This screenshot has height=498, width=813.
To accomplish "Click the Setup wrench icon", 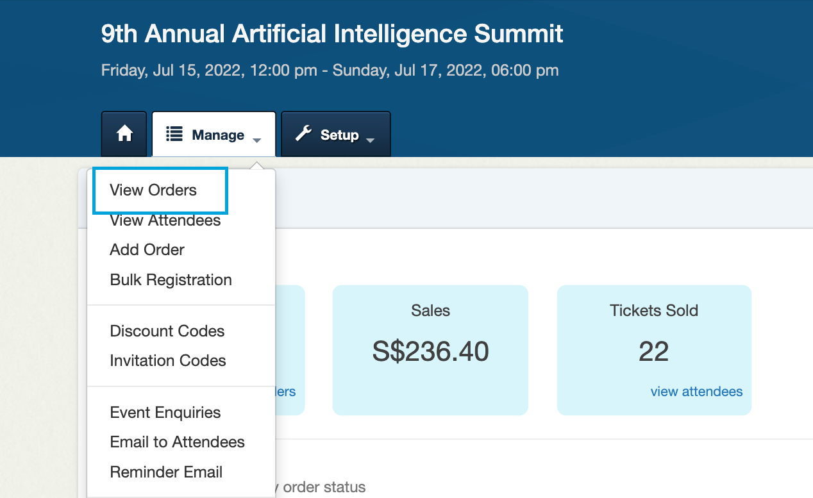I will point(303,133).
